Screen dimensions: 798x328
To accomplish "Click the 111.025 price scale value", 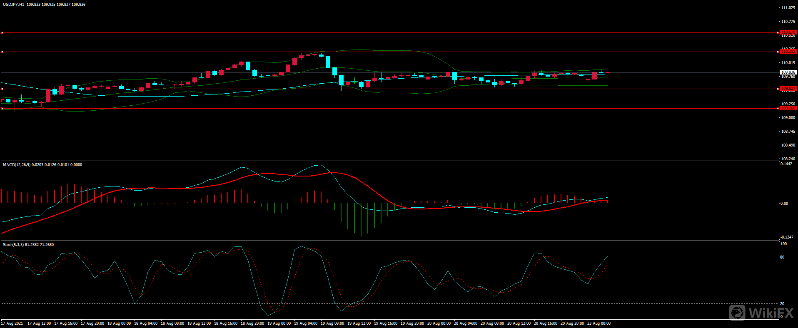I will (788, 8).
